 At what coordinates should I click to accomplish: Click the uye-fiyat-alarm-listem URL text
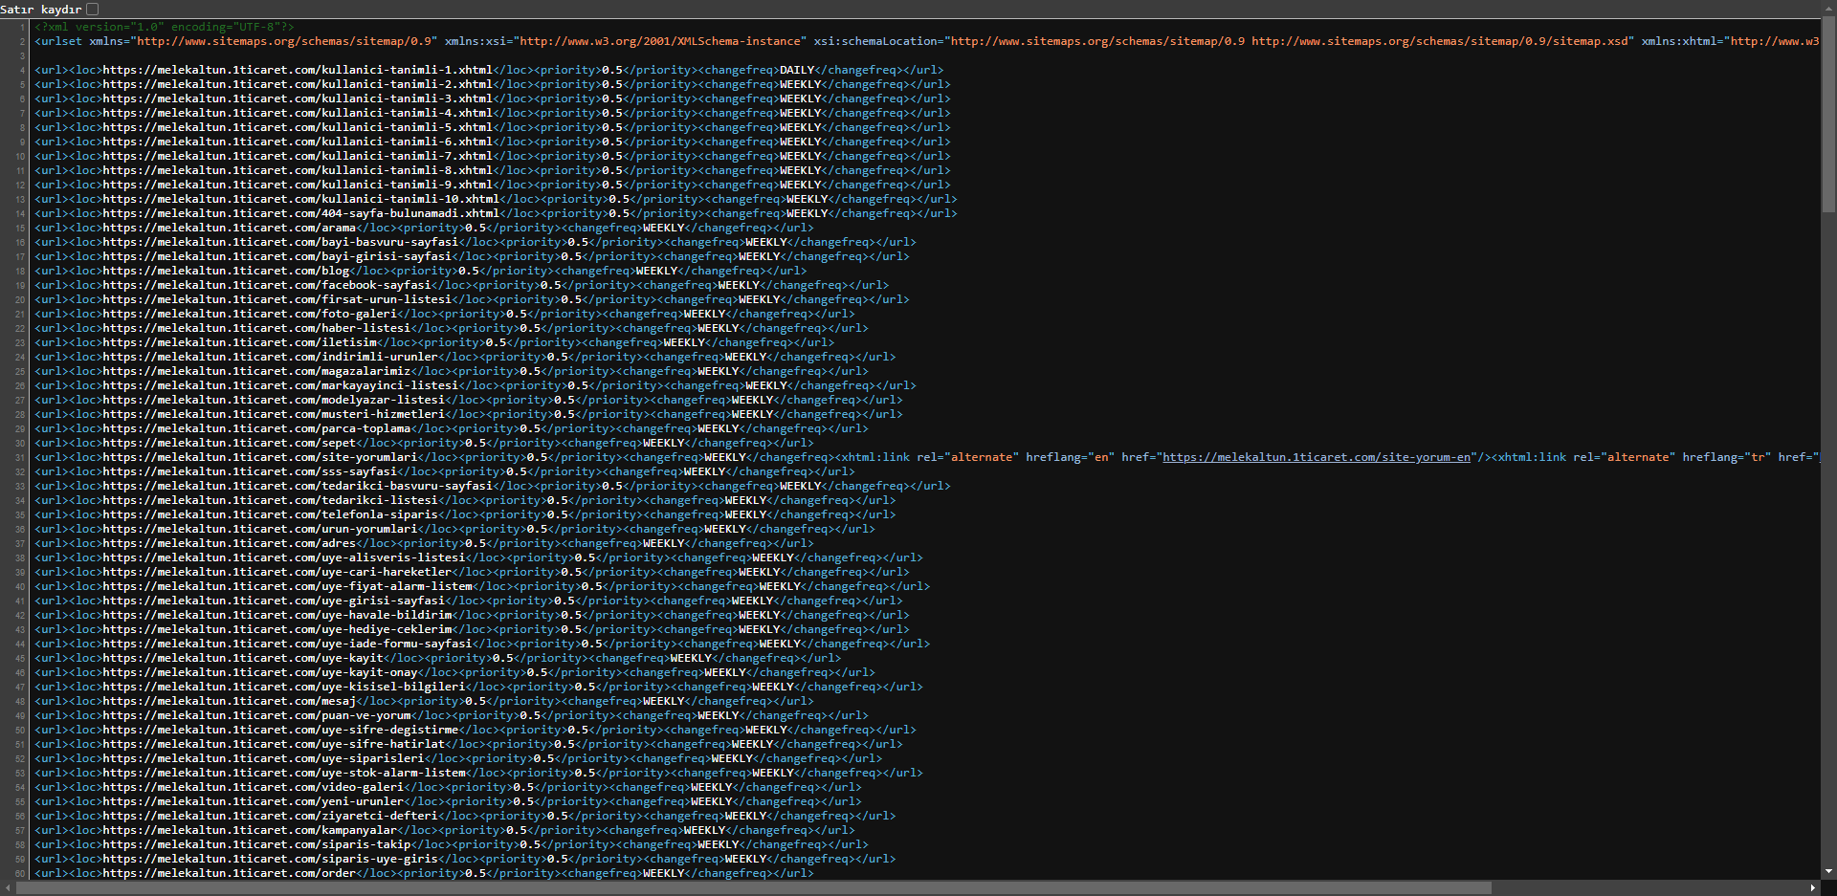(287, 586)
